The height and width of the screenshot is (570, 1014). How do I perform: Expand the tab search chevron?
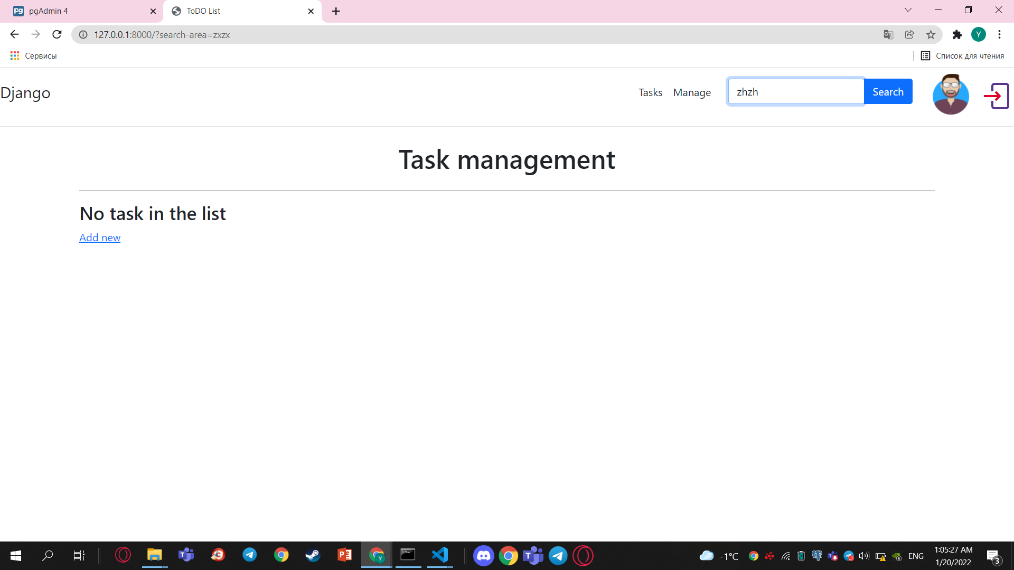[x=908, y=10]
